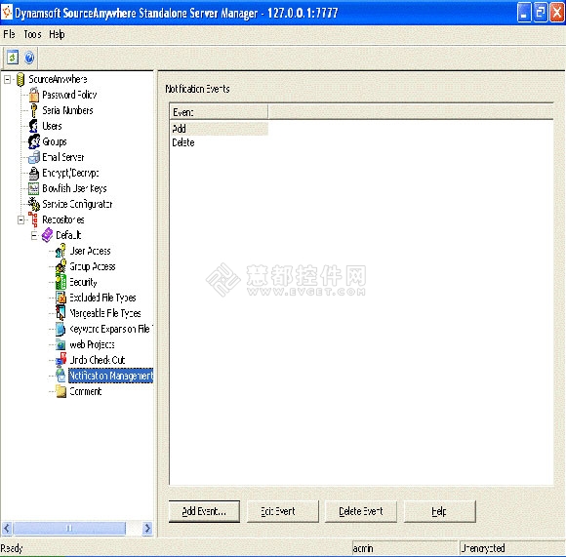Open the File menu
The height and width of the screenshot is (557, 566).
click(10, 34)
